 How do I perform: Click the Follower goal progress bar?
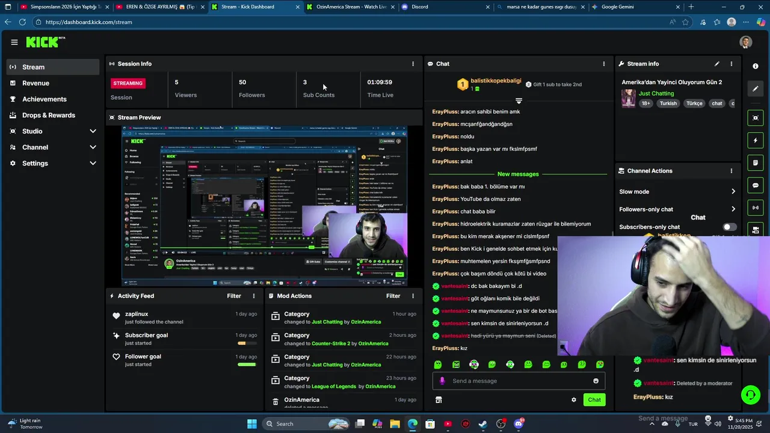pyautogui.click(x=246, y=364)
